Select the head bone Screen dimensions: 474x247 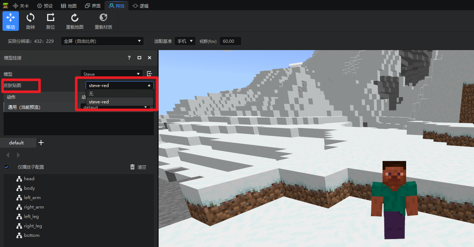click(25, 179)
